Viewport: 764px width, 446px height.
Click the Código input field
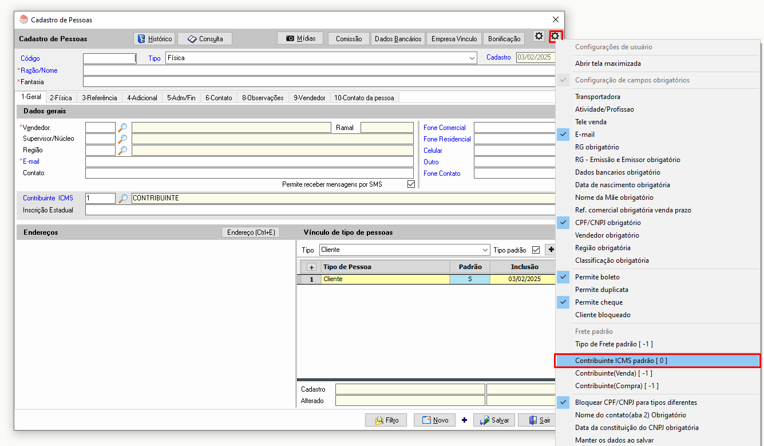click(x=110, y=58)
